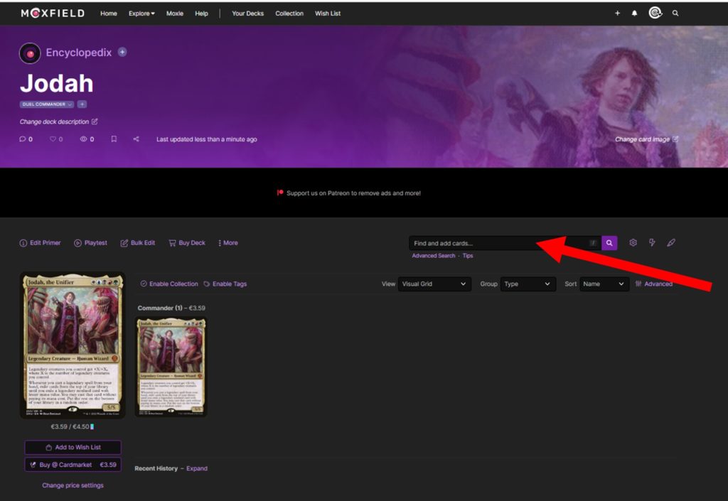Open Tips link under search
This screenshot has height=501, width=728.
[x=468, y=256]
